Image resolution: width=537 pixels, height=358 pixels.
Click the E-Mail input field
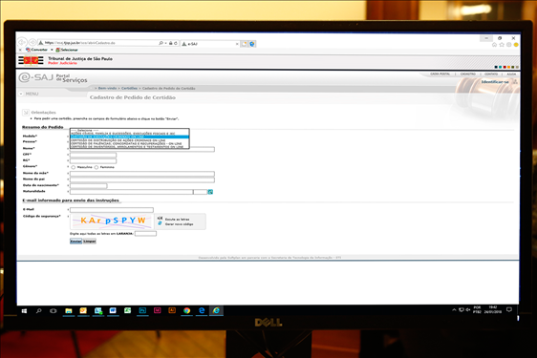coord(112,210)
